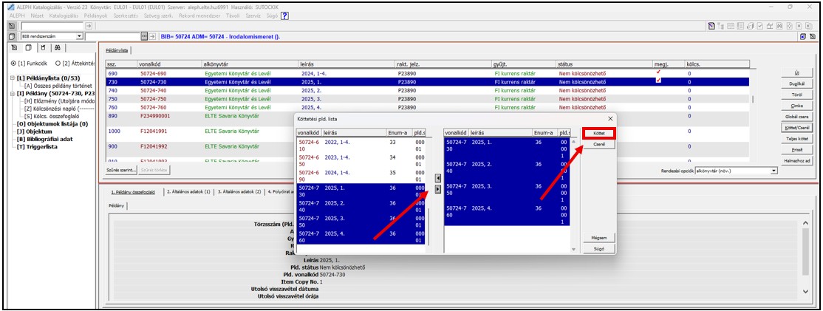Screen dimensions: 823x311
Task: Toggle the megj. checkmark in row 690
Action: click(x=658, y=72)
